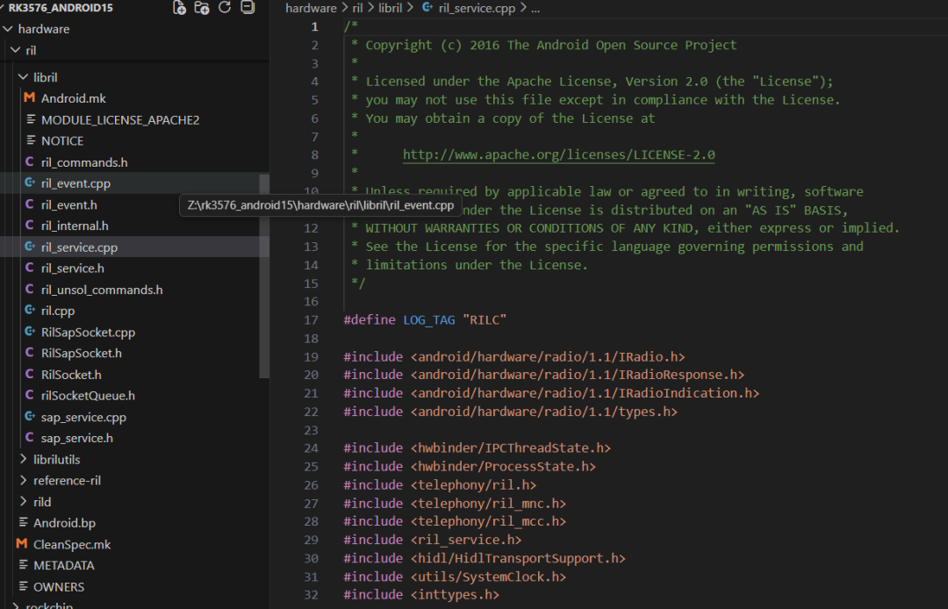Image resolution: width=948 pixels, height=609 pixels.
Task: Collapse all folders with the collapse icon
Action: pos(248,7)
